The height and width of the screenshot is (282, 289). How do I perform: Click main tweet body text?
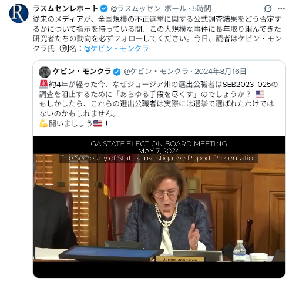pos(157,33)
